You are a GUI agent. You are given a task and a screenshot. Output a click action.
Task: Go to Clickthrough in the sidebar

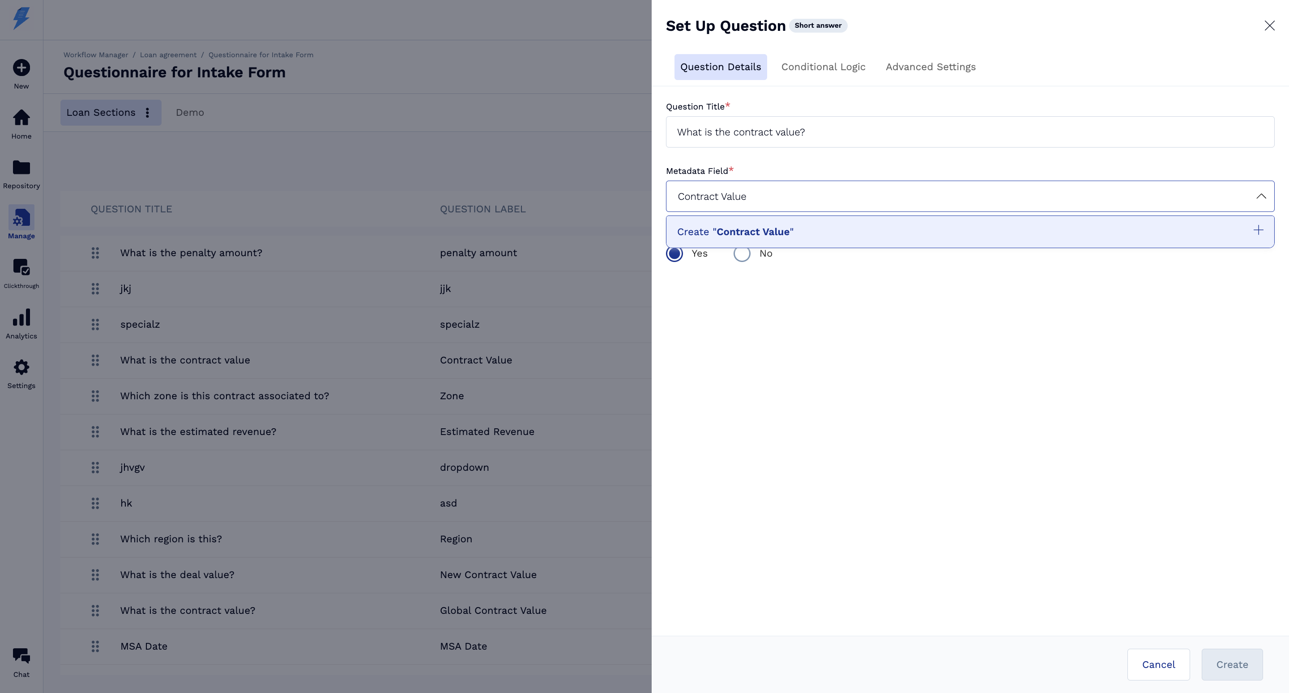21,267
